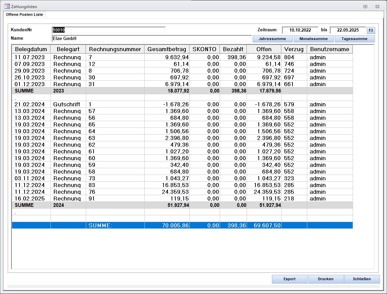
Task: Click the Gesamtbetrag column header
Action: click(167, 49)
